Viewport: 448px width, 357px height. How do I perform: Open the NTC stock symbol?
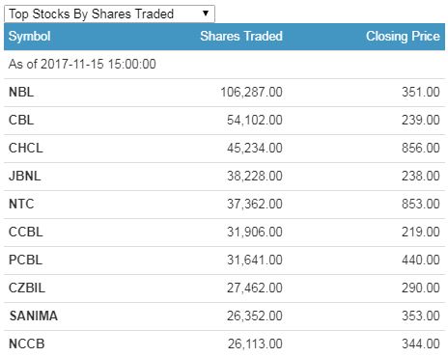click(21, 204)
